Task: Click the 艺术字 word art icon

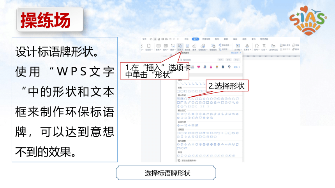Action: (247, 46)
